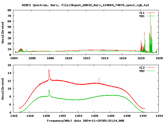The width and height of the screenshot is (164, 123).
Task: Click the 1612 tick label
Action: click(87, 58)
